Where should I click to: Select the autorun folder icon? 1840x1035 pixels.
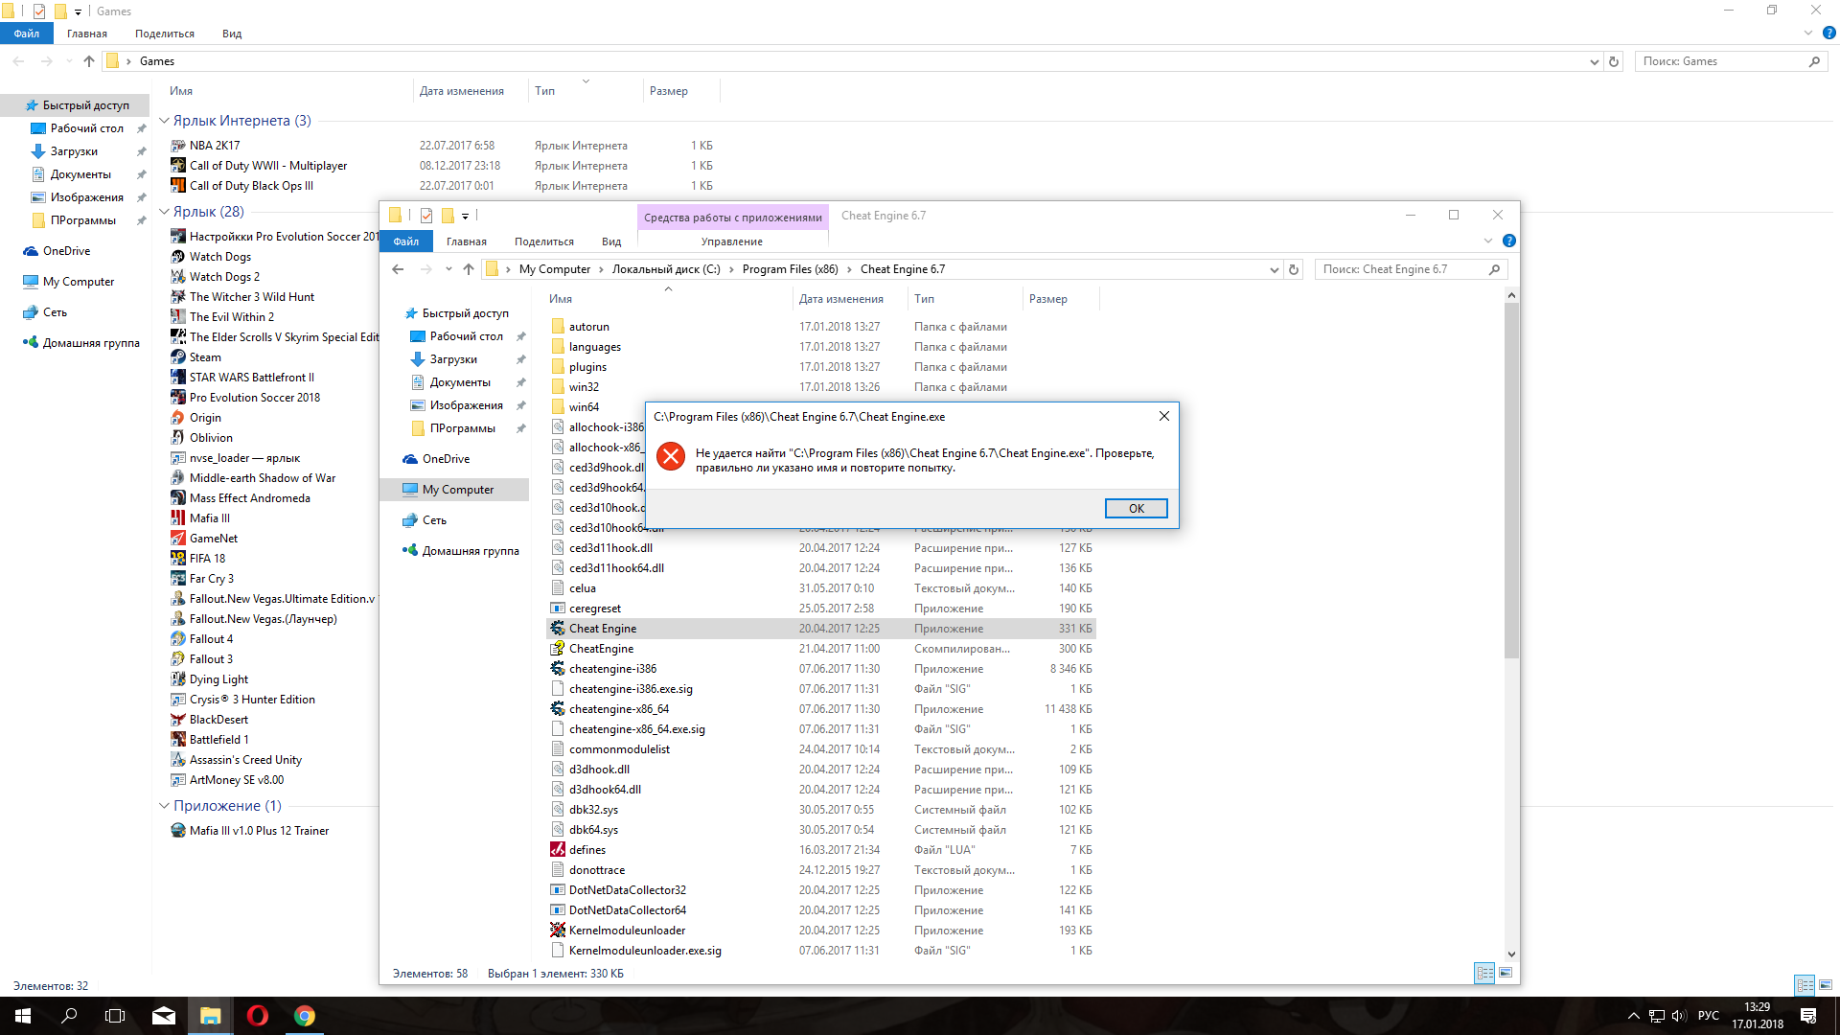[x=558, y=327]
